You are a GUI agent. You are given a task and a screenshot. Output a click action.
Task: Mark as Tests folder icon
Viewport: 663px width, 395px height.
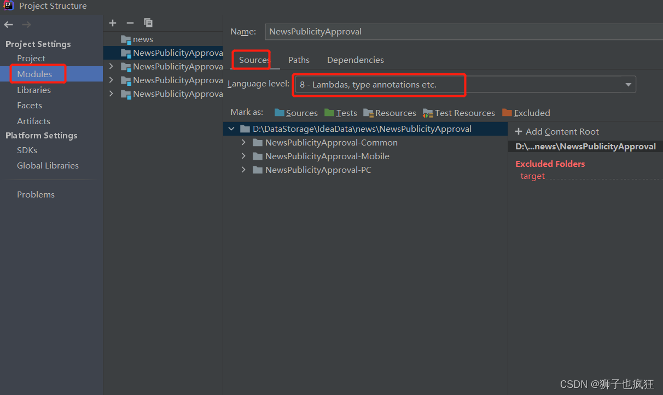(329, 113)
